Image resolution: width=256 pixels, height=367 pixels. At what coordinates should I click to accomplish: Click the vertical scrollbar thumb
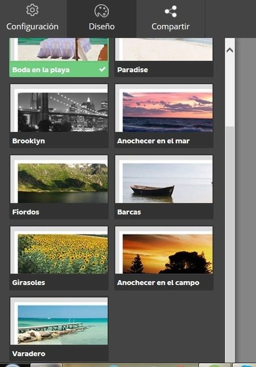[x=230, y=243]
